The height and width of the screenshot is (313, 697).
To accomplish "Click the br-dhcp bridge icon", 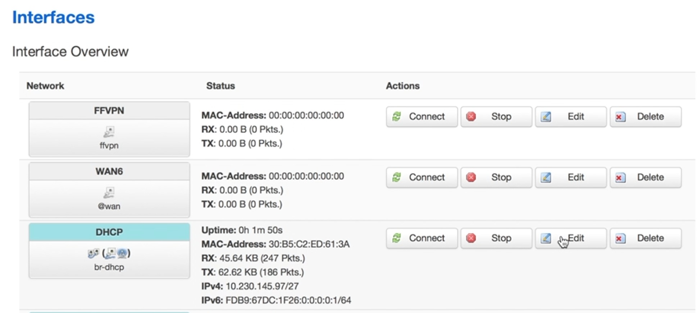I will [93, 254].
